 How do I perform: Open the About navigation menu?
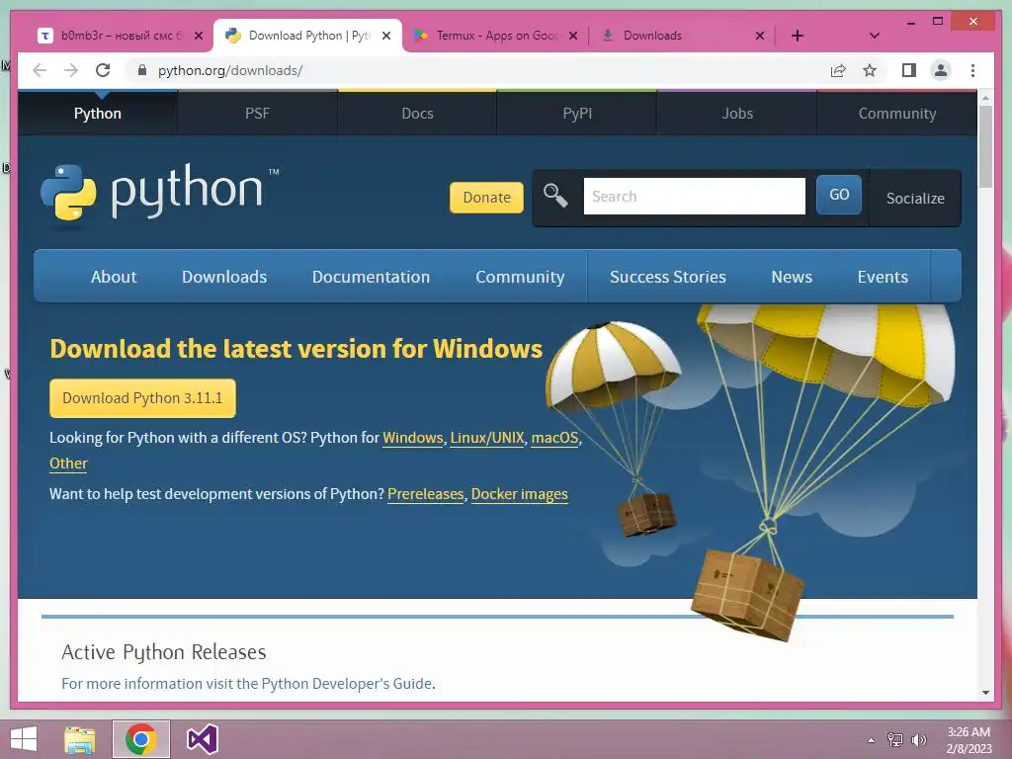tap(114, 277)
